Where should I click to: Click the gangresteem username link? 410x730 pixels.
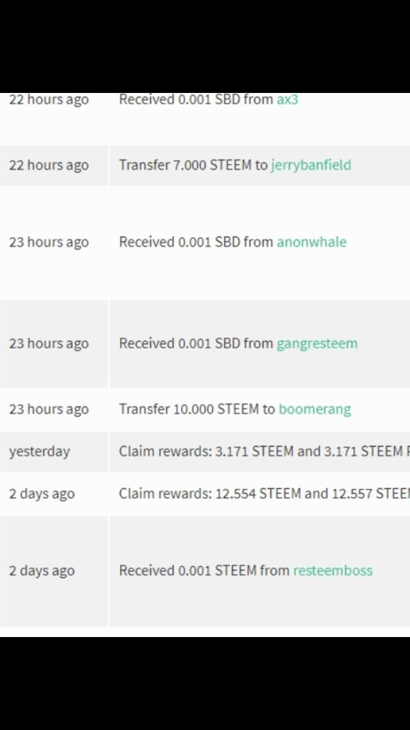pos(317,344)
